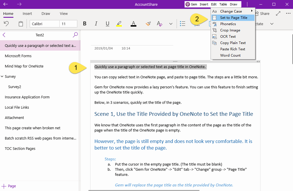Open This page create when broken net

[40, 128]
